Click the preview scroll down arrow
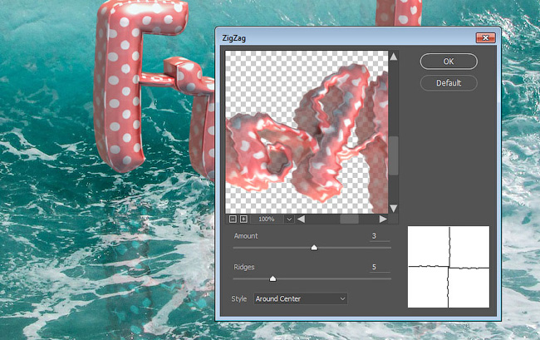Screen dimensions: 540x340 point(393,208)
